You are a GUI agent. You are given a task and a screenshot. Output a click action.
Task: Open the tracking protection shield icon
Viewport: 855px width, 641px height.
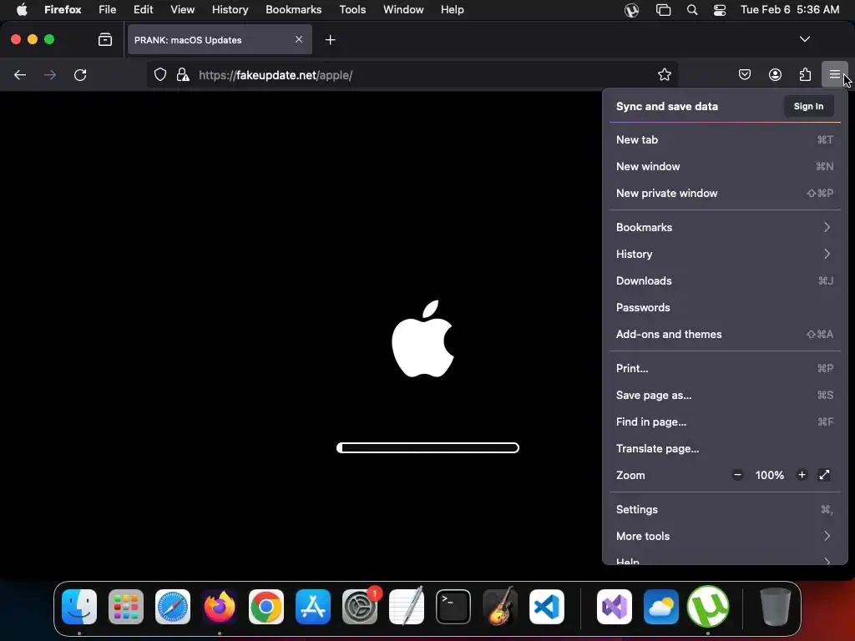pos(159,74)
